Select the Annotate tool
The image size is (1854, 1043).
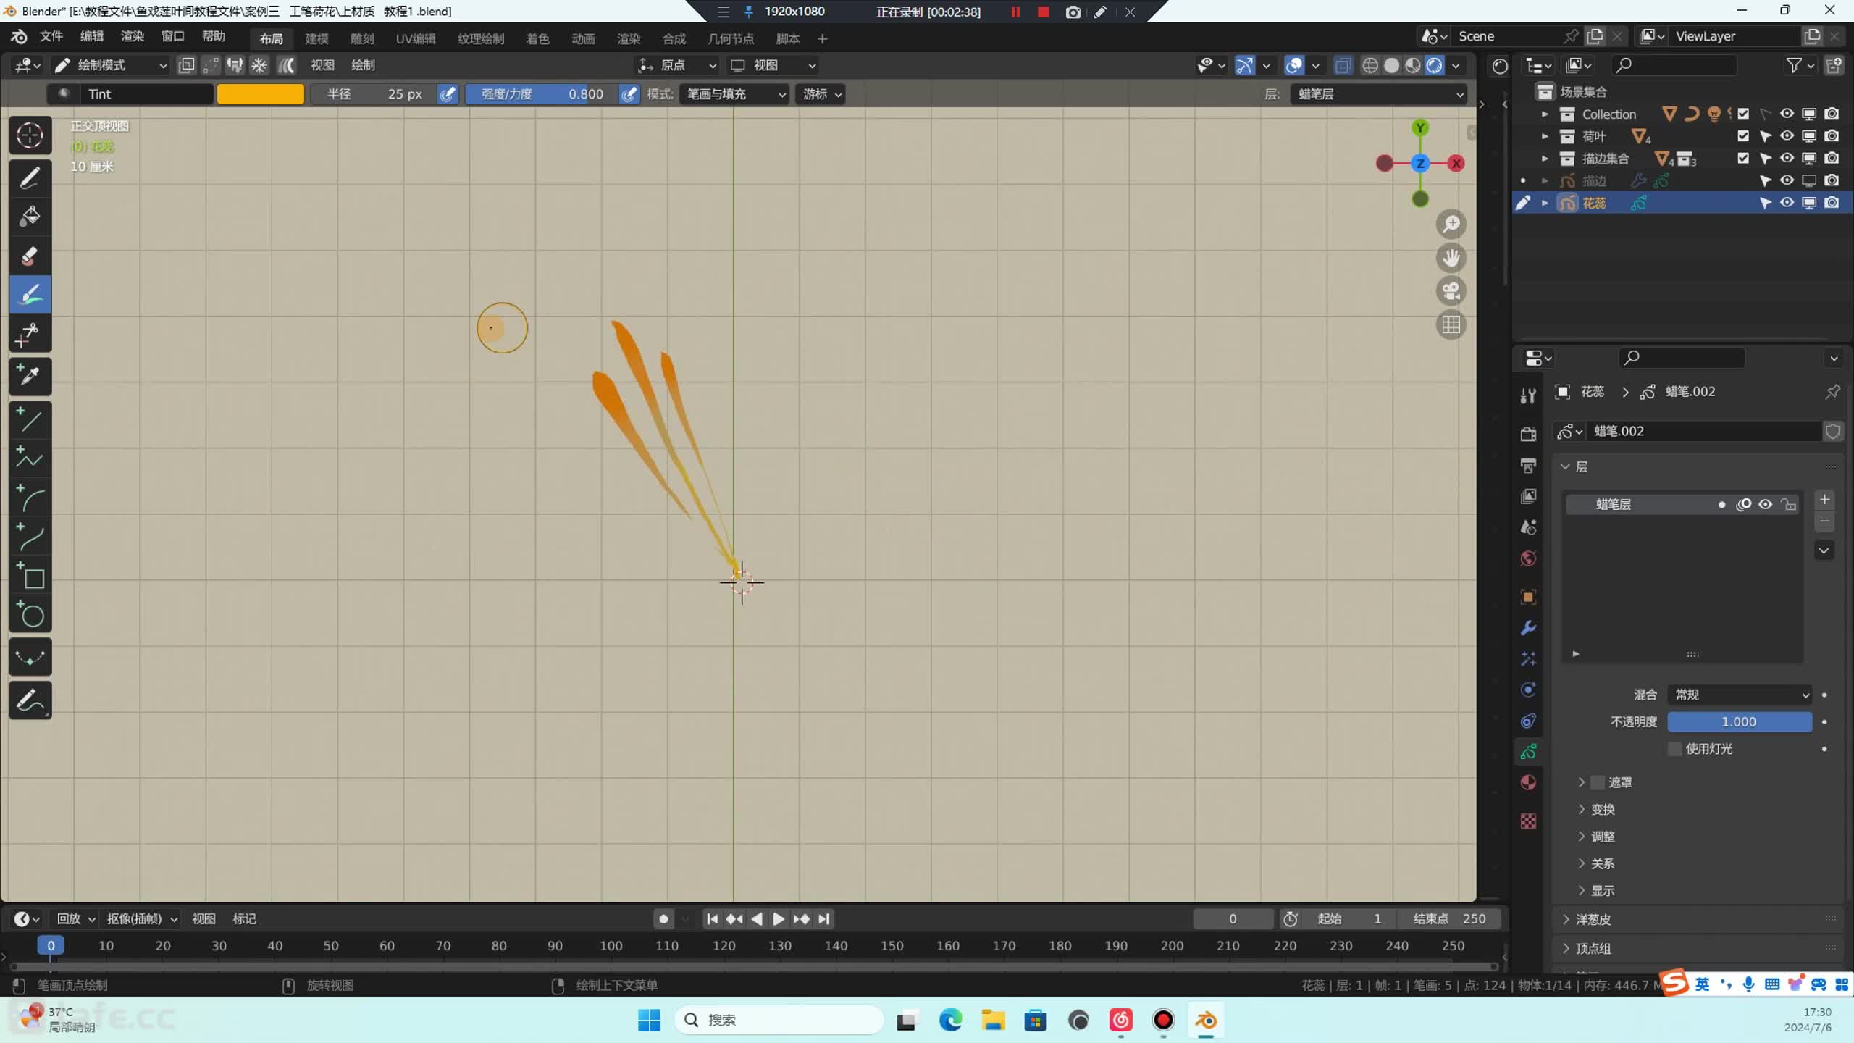click(30, 700)
